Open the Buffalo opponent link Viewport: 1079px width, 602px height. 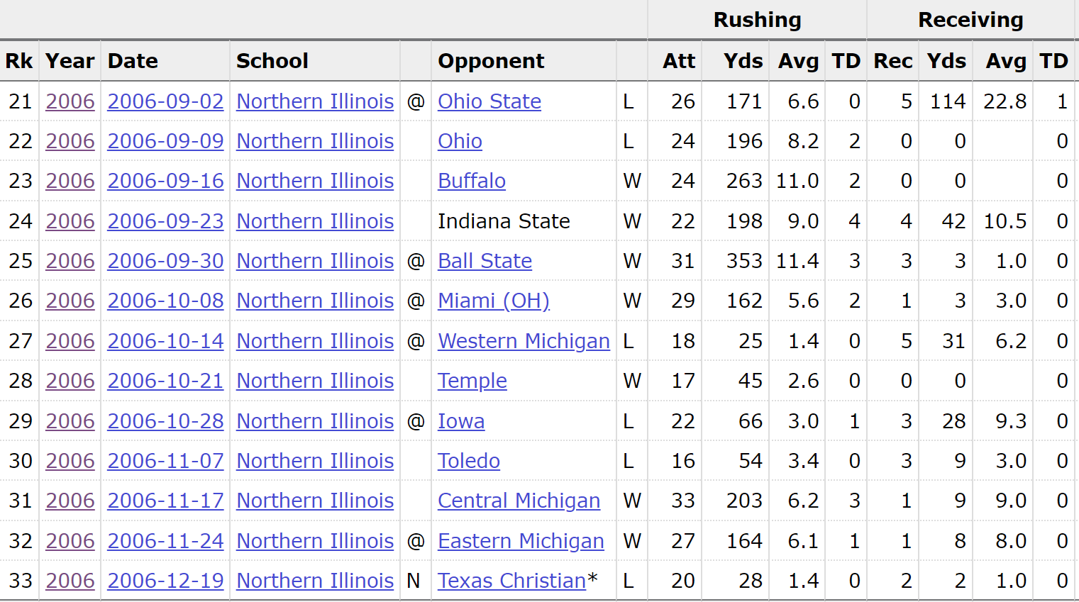coord(472,181)
